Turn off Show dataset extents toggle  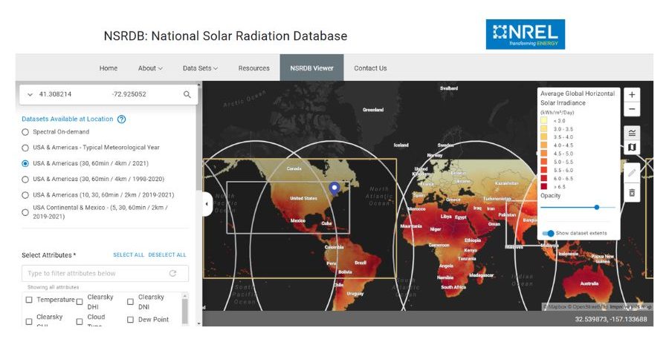(x=549, y=233)
